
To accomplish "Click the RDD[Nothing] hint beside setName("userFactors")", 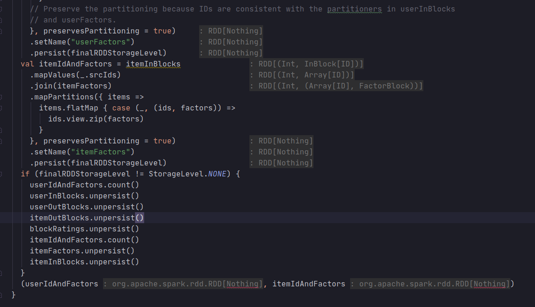I will coord(231,42).
